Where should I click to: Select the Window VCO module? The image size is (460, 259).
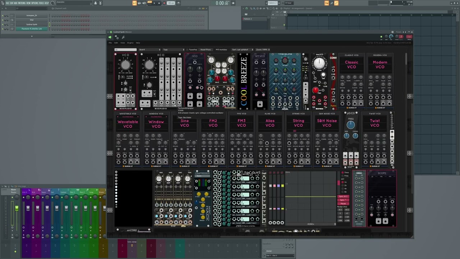pyautogui.click(x=156, y=140)
